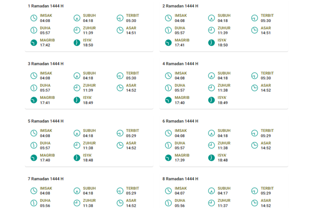
Task: Click the Magrib icon in 1 Ramadan card
Action: point(34,42)
